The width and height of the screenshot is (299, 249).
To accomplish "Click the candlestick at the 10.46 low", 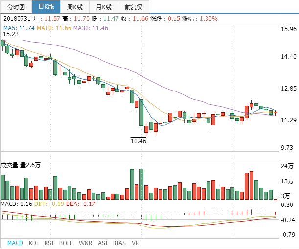I will (146, 129).
